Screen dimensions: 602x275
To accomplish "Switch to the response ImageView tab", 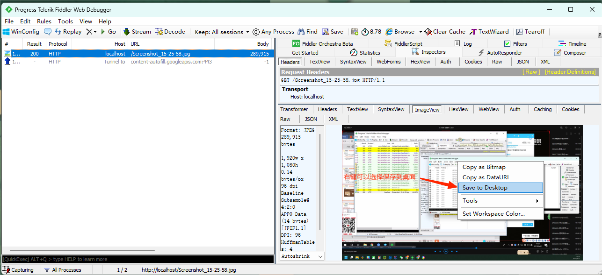I will click(428, 110).
